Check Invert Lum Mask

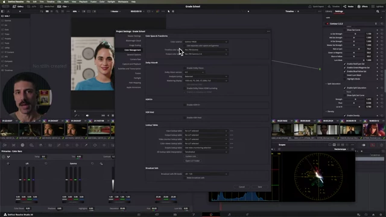point(344,75)
